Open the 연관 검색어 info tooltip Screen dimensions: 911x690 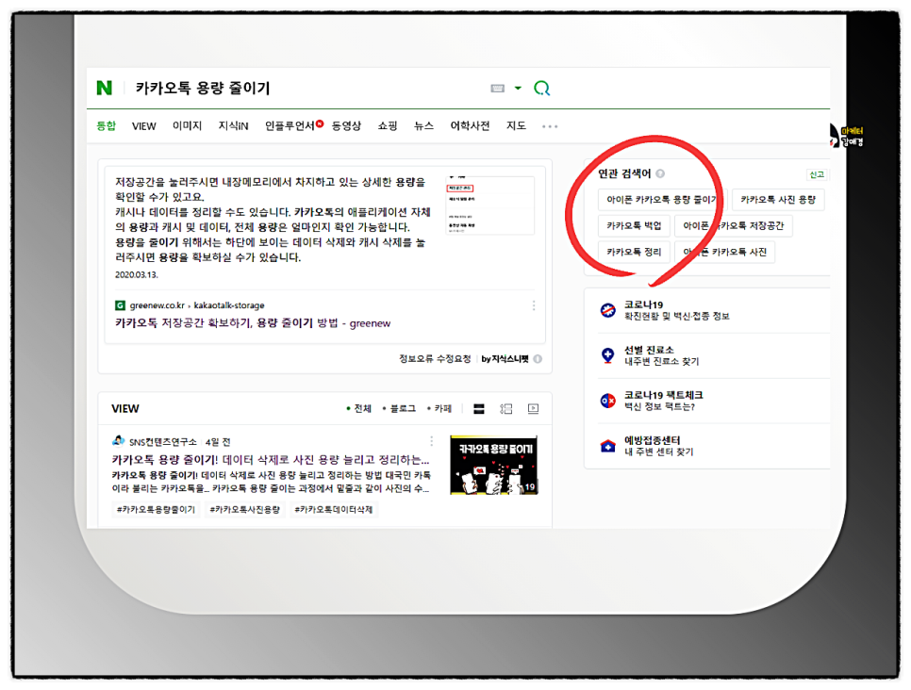click(660, 172)
